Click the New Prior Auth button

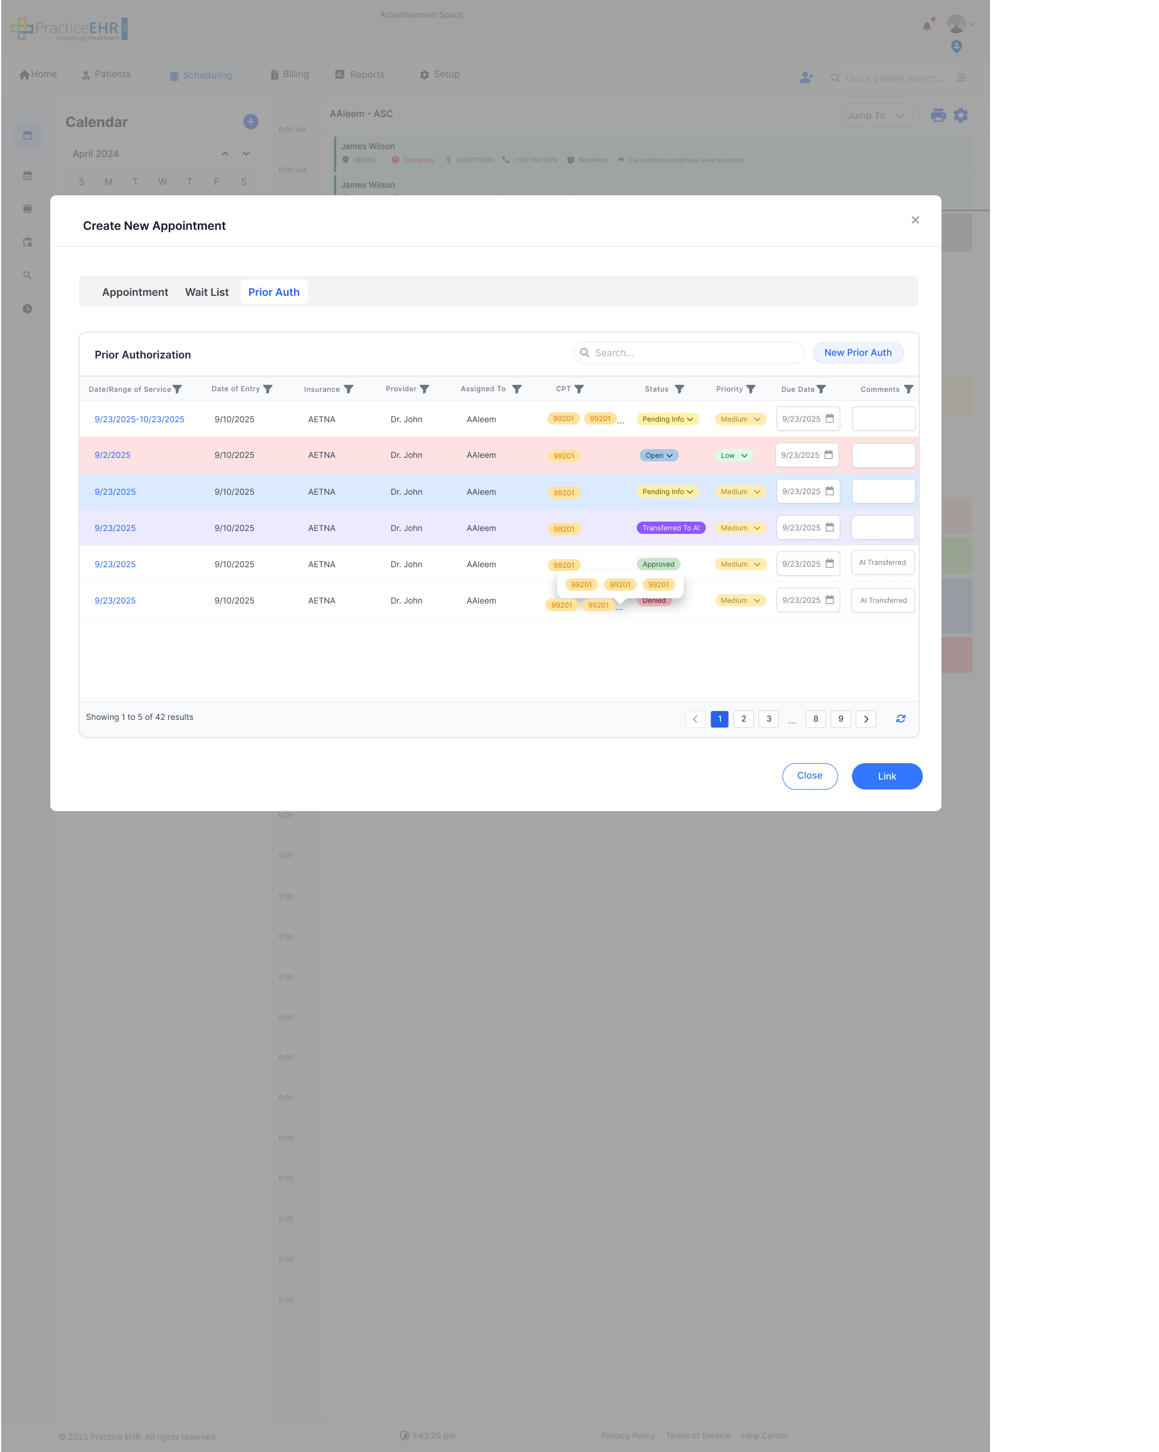coord(857,352)
